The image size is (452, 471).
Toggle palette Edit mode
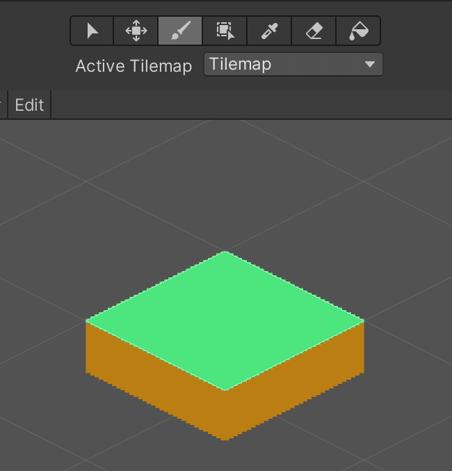29,105
